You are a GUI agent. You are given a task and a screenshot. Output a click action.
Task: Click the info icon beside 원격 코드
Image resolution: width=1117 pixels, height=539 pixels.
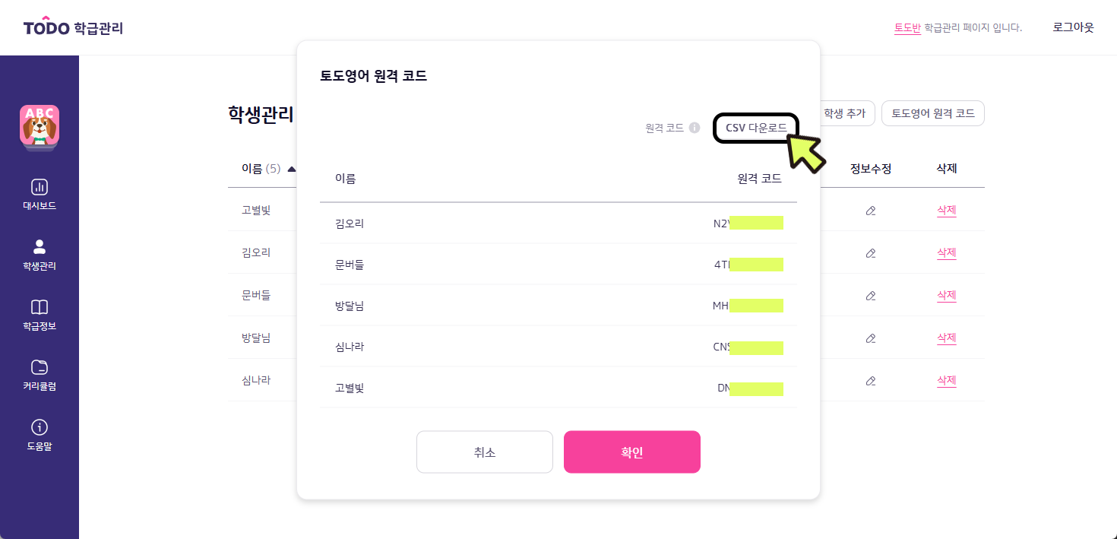click(x=695, y=128)
